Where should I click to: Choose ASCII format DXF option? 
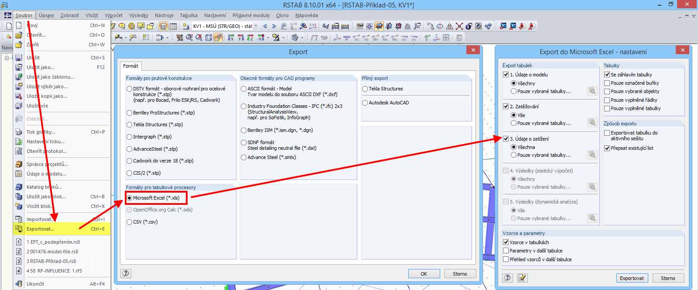point(243,89)
